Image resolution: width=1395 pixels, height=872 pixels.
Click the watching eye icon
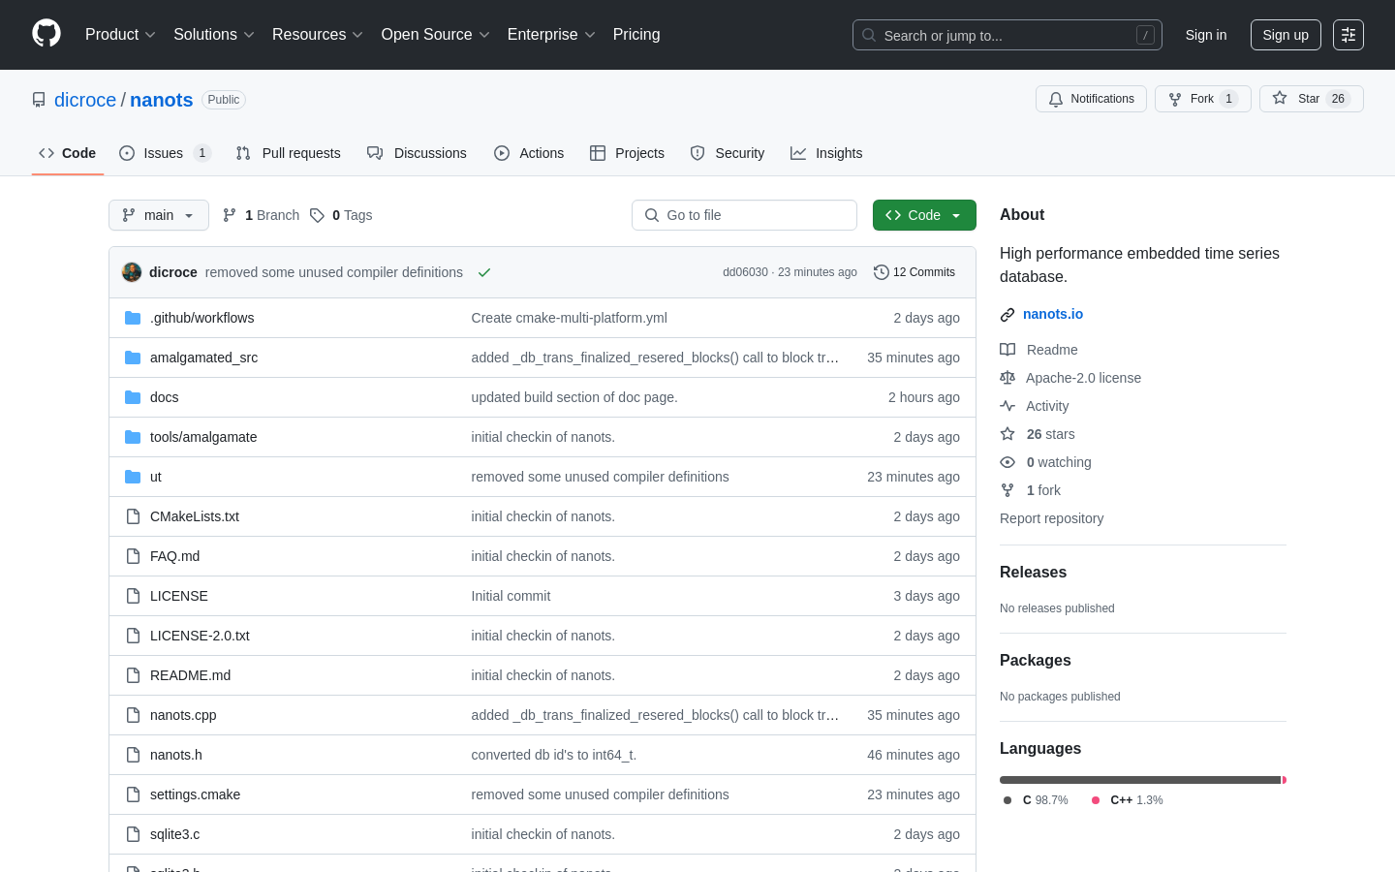(1007, 462)
